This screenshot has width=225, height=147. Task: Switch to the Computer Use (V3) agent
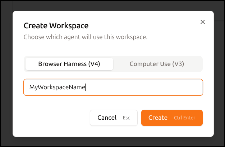[x=157, y=64]
